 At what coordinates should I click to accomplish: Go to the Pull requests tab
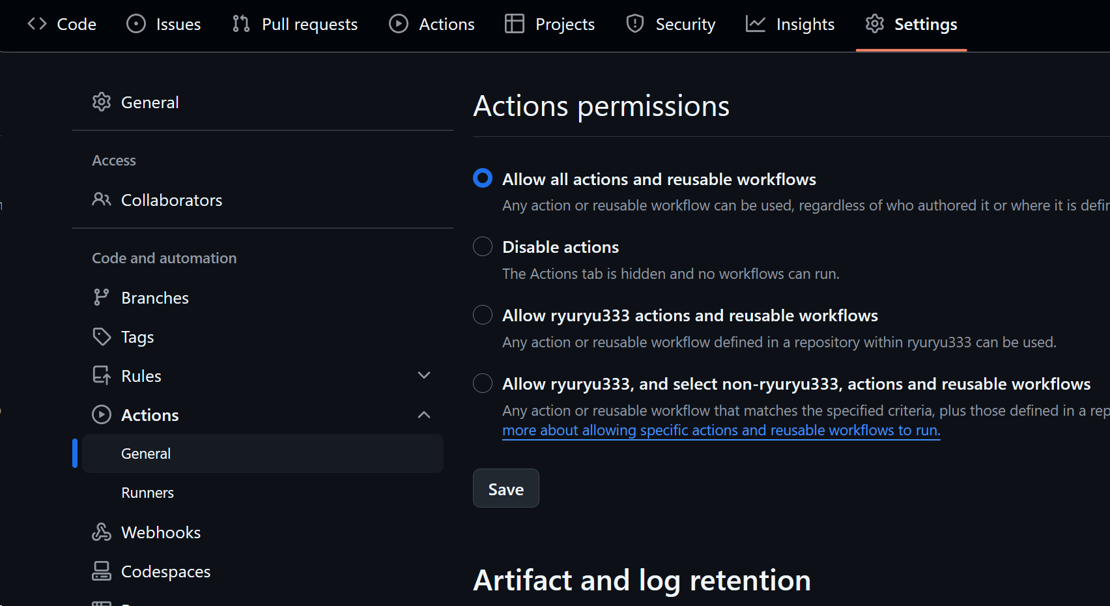pyautogui.click(x=295, y=24)
